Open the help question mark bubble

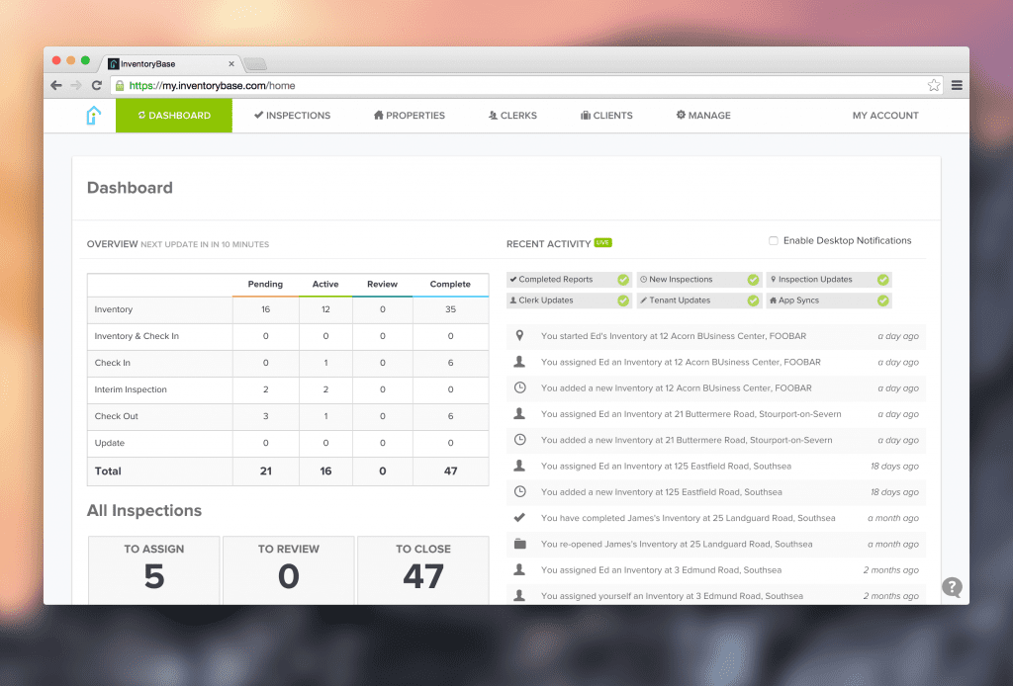tap(952, 587)
